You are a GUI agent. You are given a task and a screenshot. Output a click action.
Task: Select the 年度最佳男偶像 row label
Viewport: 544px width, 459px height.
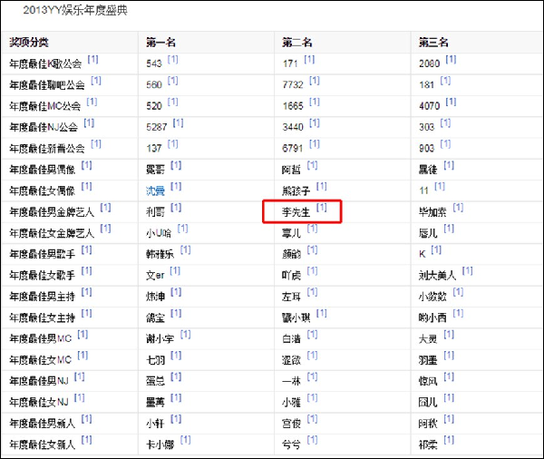coord(43,170)
